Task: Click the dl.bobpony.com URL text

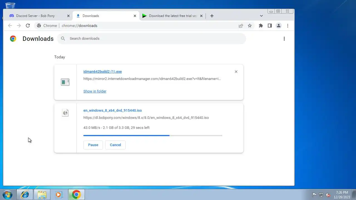Action: pyautogui.click(x=146, y=117)
